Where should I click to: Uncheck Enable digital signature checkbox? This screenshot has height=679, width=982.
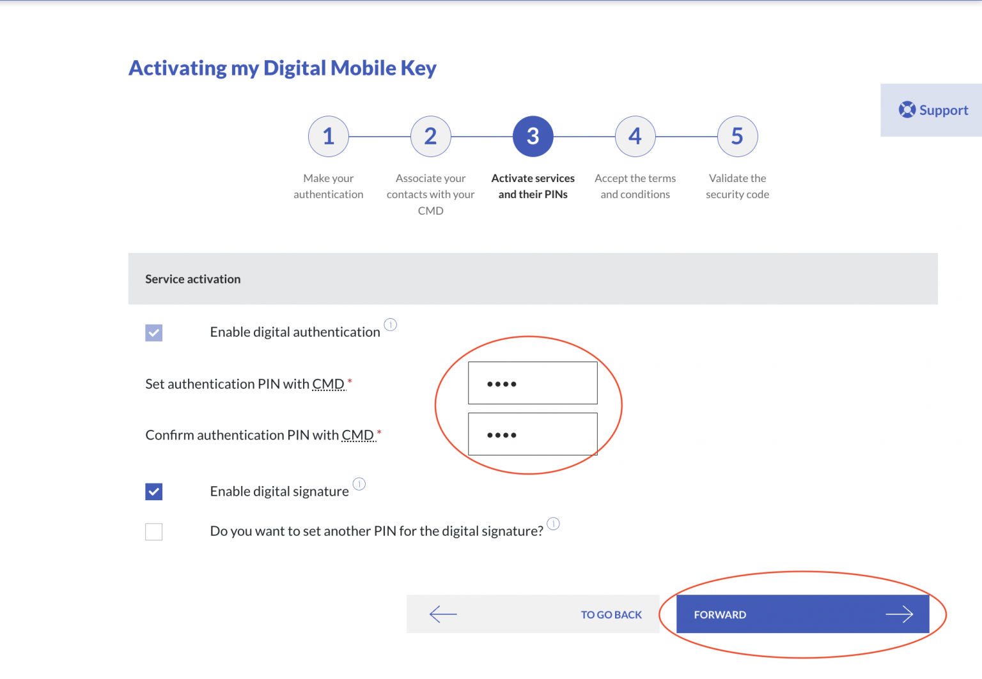(154, 492)
